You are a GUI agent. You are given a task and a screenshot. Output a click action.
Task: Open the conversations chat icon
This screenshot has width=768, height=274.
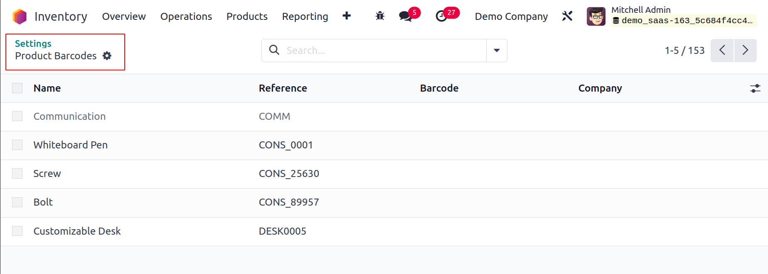[405, 16]
